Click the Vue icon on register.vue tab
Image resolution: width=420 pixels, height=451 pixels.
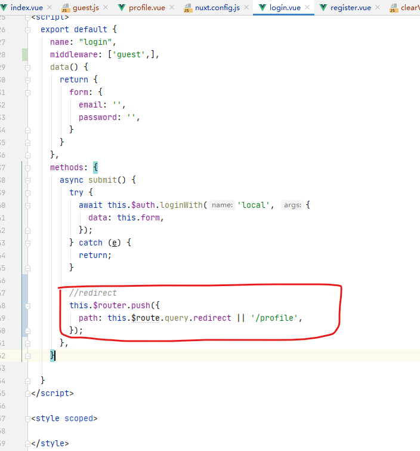[x=323, y=8]
